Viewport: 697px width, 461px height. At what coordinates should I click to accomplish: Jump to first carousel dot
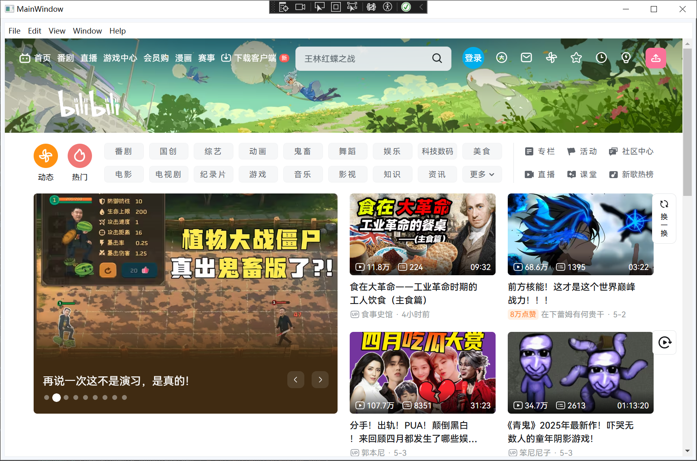click(x=47, y=397)
